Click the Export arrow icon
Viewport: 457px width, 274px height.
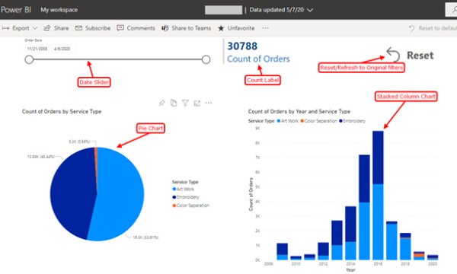click(5, 28)
